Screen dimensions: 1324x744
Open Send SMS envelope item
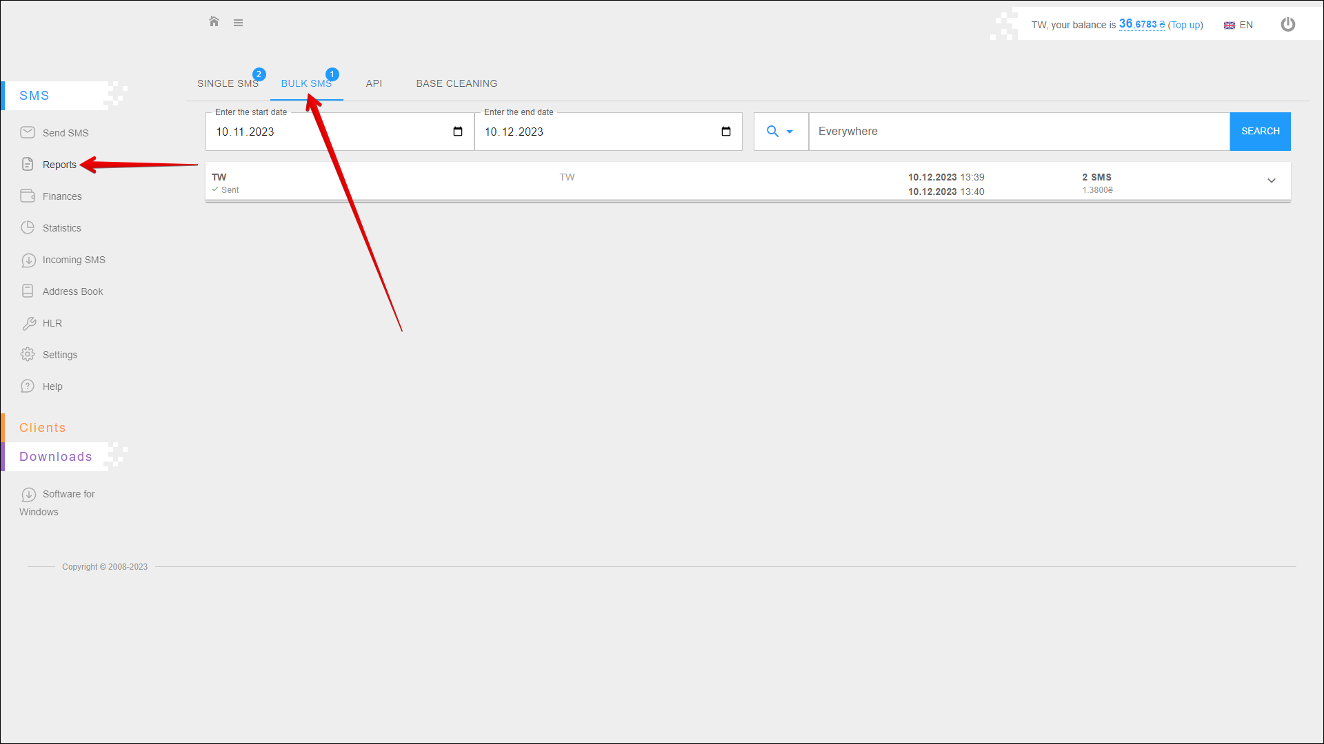(x=28, y=133)
